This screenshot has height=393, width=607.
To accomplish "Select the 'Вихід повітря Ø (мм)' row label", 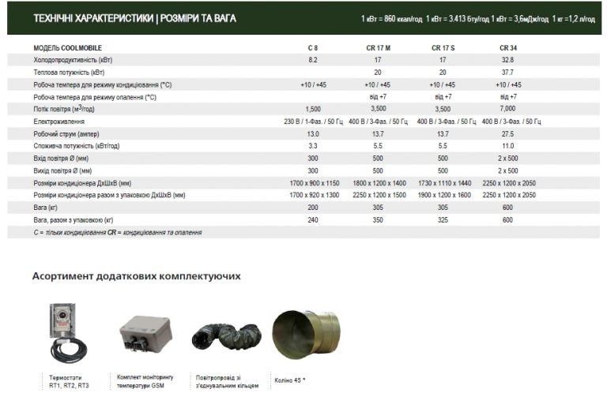I will tap(62, 170).
